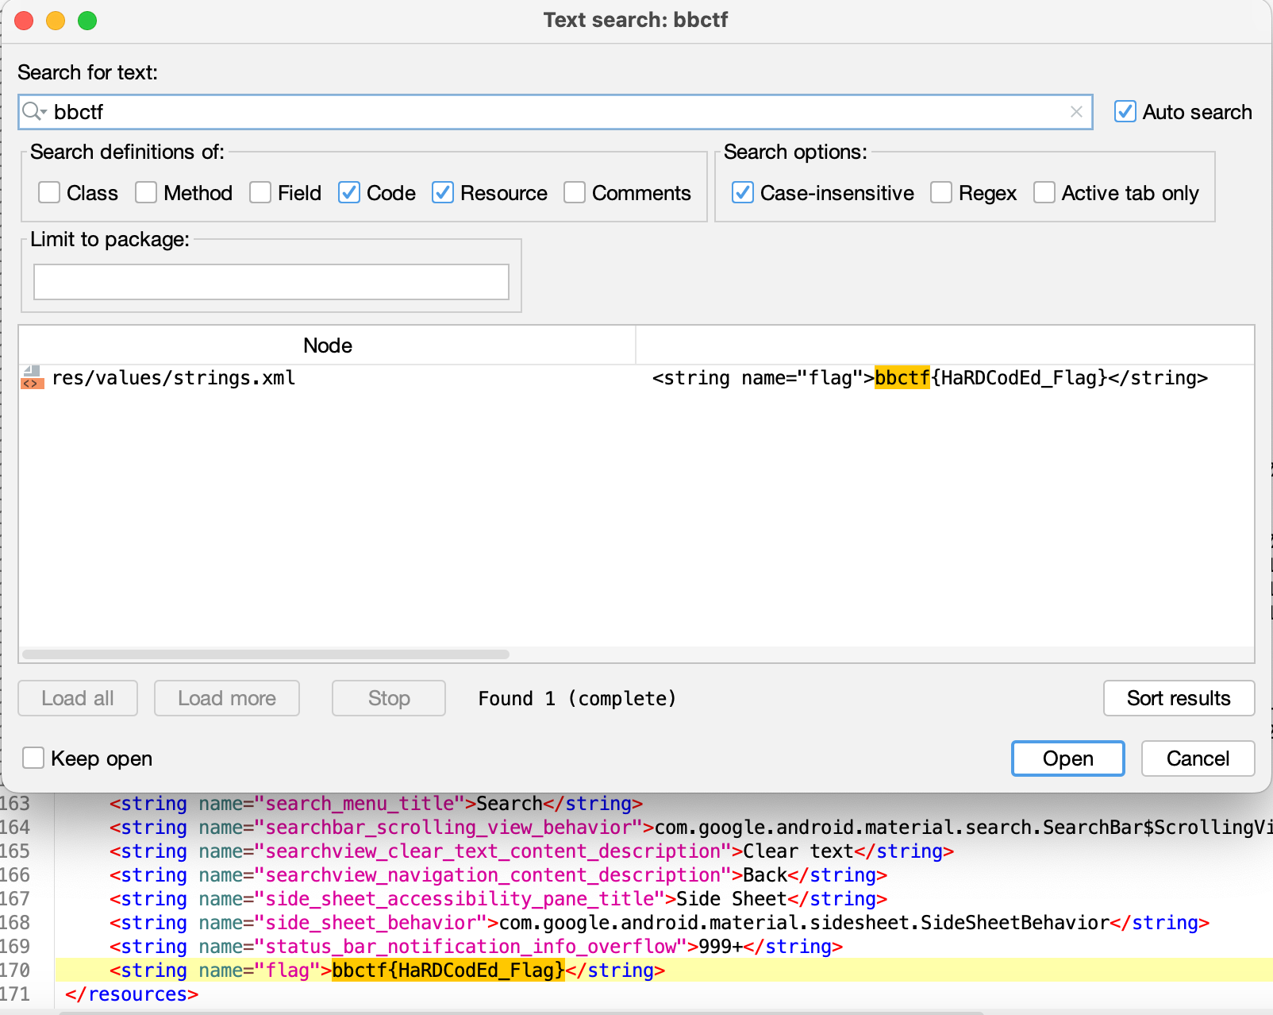Uncheck the Resource checkbox

pyautogui.click(x=443, y=193)
